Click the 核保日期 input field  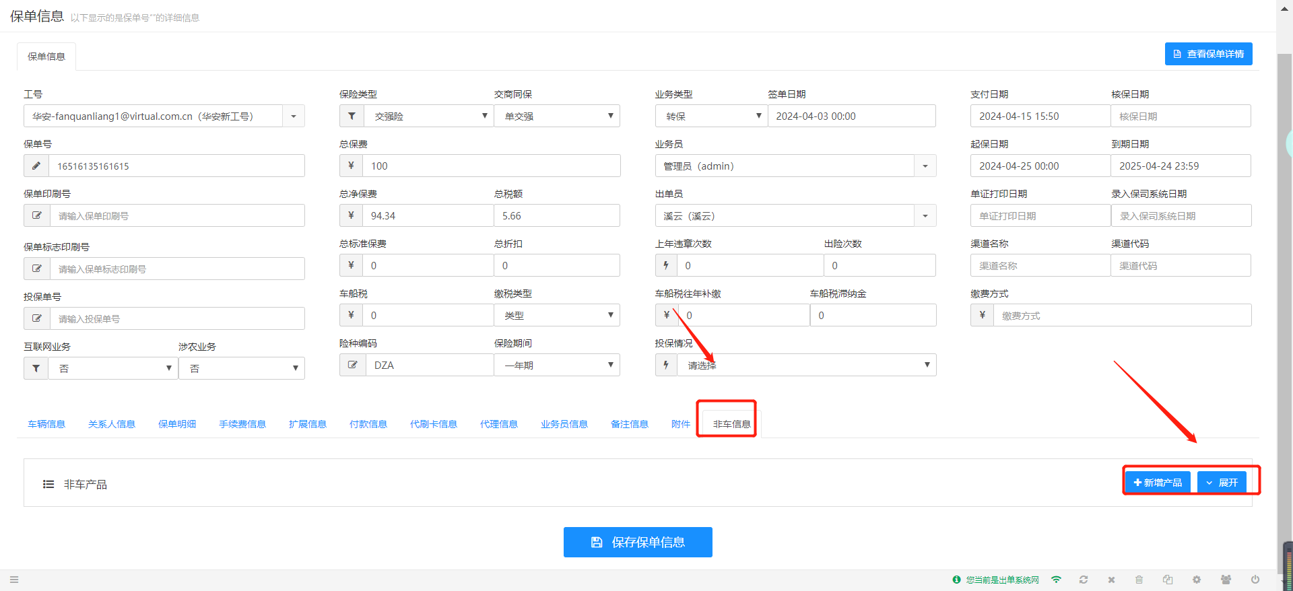(1181, 116)
